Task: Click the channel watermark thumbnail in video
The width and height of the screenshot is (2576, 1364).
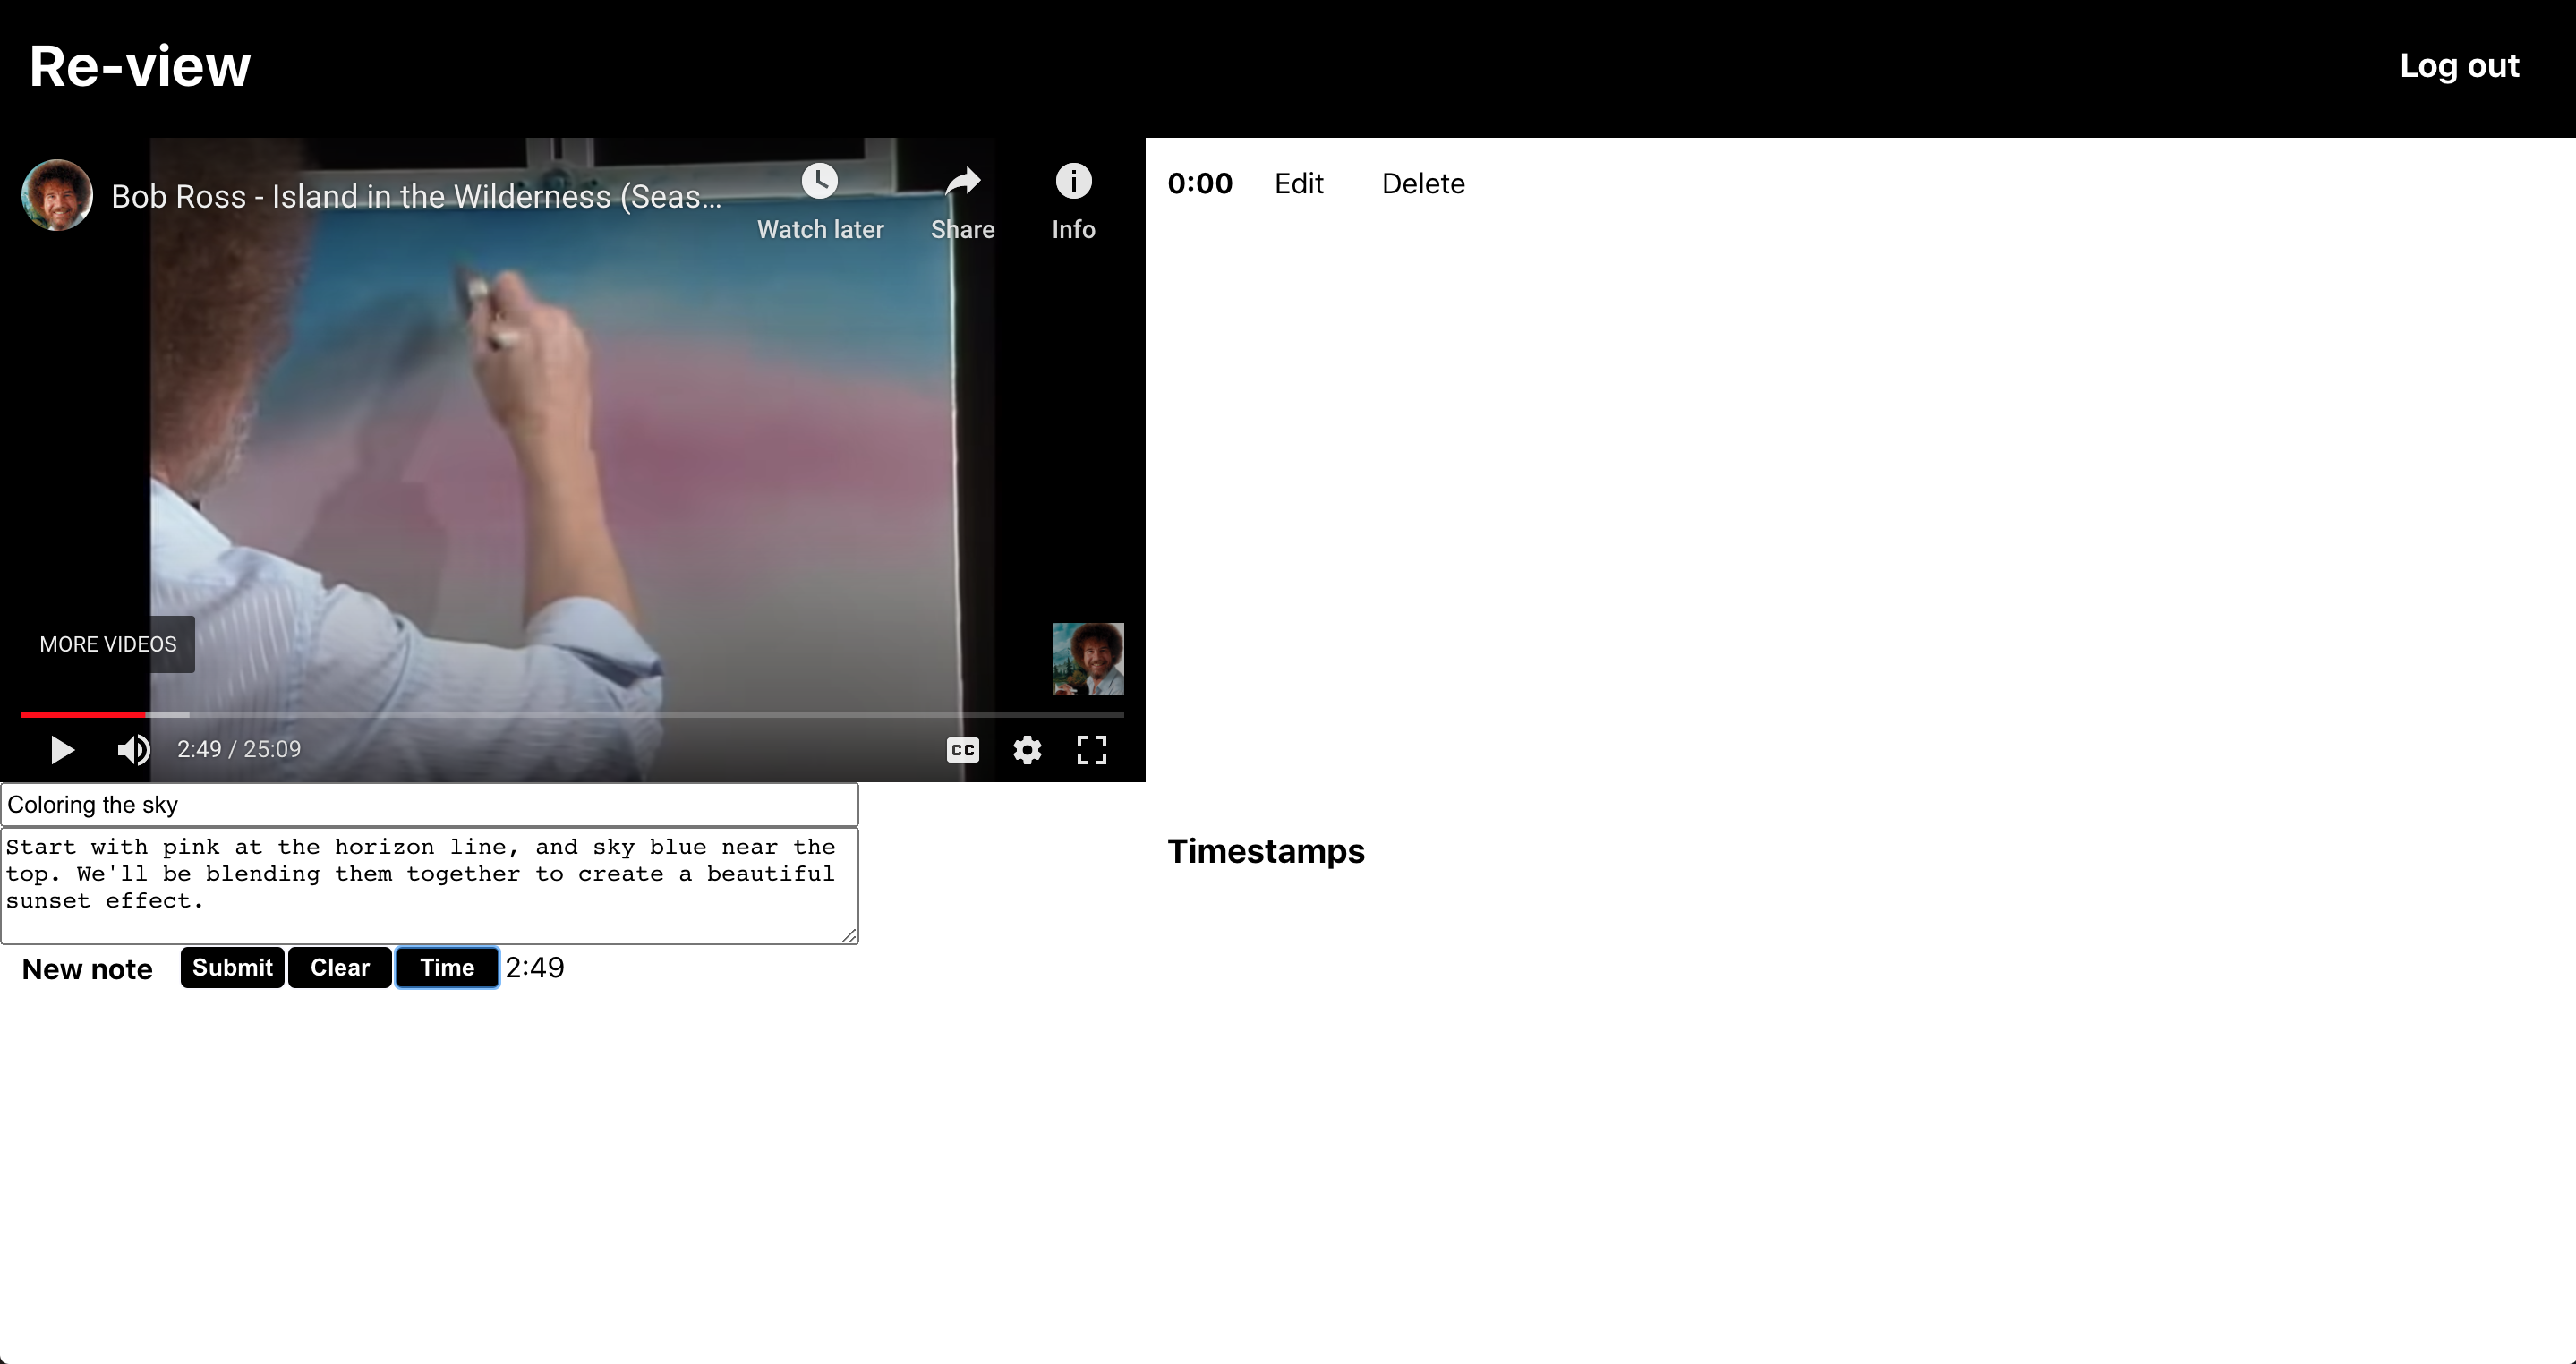Action: click(x=1088, y=658)
